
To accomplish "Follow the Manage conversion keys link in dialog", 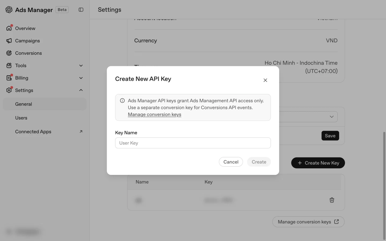I will [154, 114].
